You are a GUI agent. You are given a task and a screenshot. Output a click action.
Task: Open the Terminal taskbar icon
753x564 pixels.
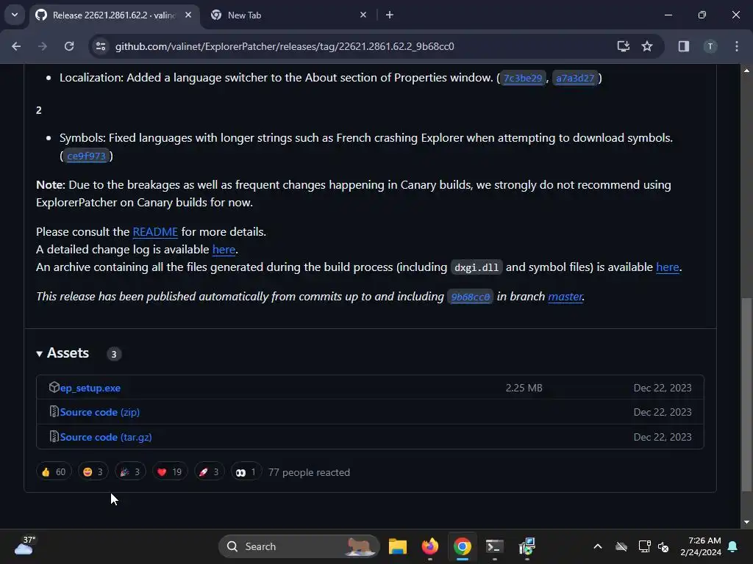click(x=494, y=546)
